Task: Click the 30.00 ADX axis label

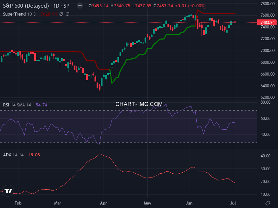Action: (265, 169)
